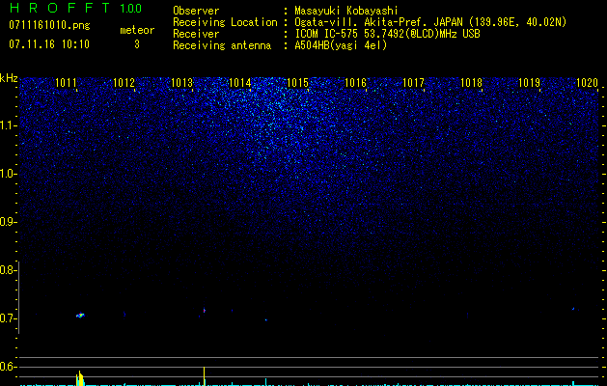Click frequency axis label 0.7
This screenshot has width=607, height=386.
[8, 318]
